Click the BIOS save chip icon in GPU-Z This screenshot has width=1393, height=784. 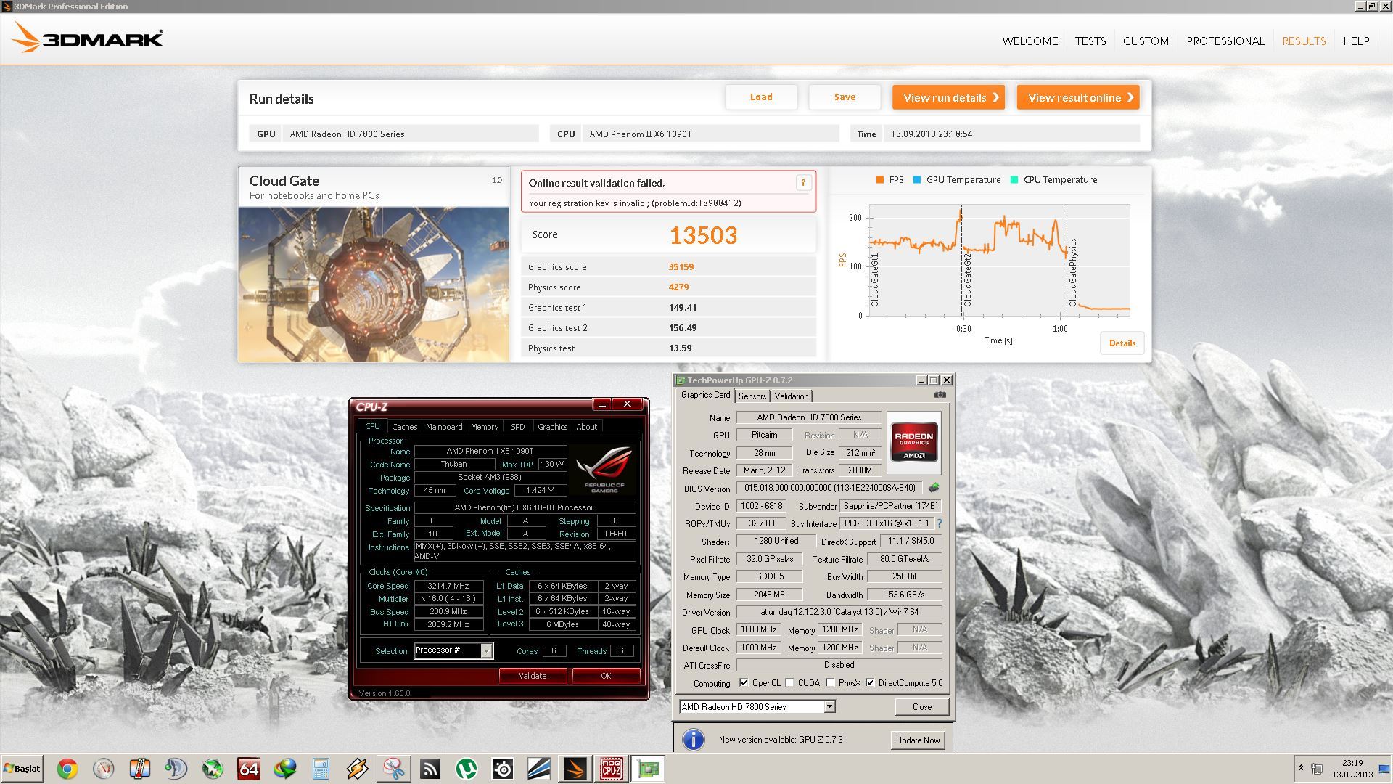click(x=934, y=488)
